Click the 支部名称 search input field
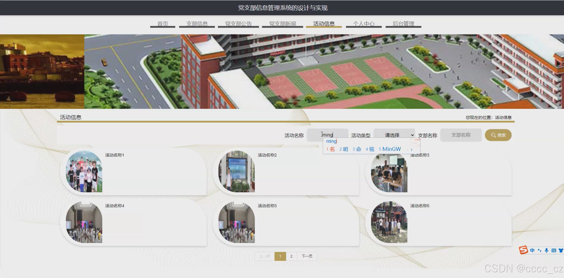The image size is (564, 278). [461, 135]
